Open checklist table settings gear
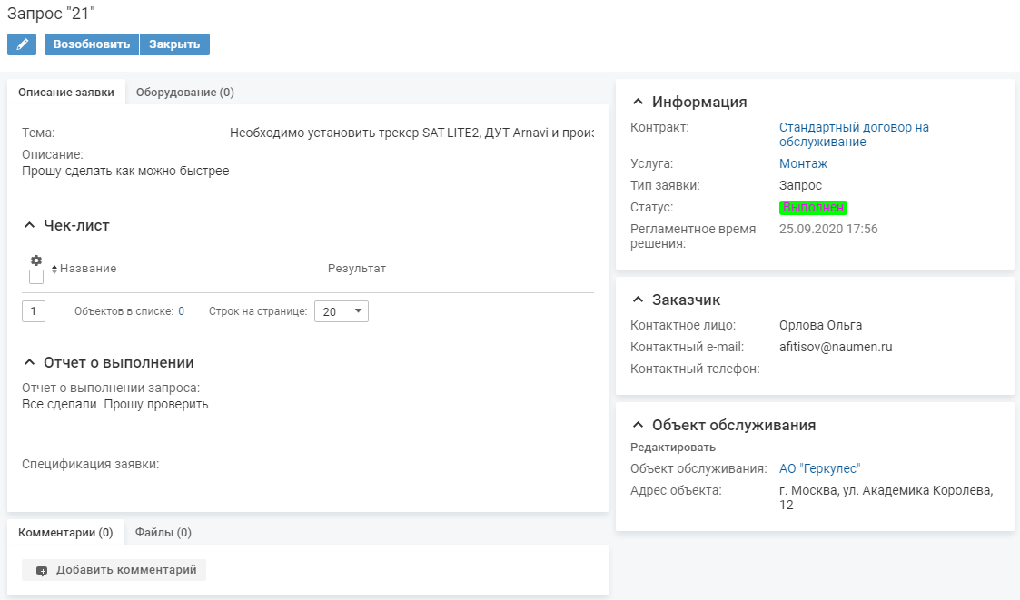Image resolution: width=1020 pixels, height=600 pixels. pos(36,261)
